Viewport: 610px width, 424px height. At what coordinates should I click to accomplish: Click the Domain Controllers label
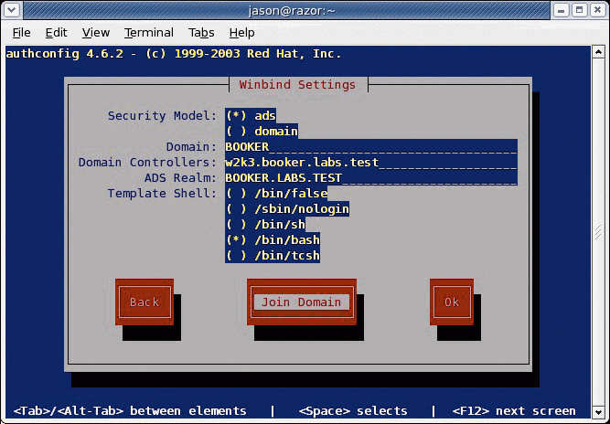coord(147,163)
